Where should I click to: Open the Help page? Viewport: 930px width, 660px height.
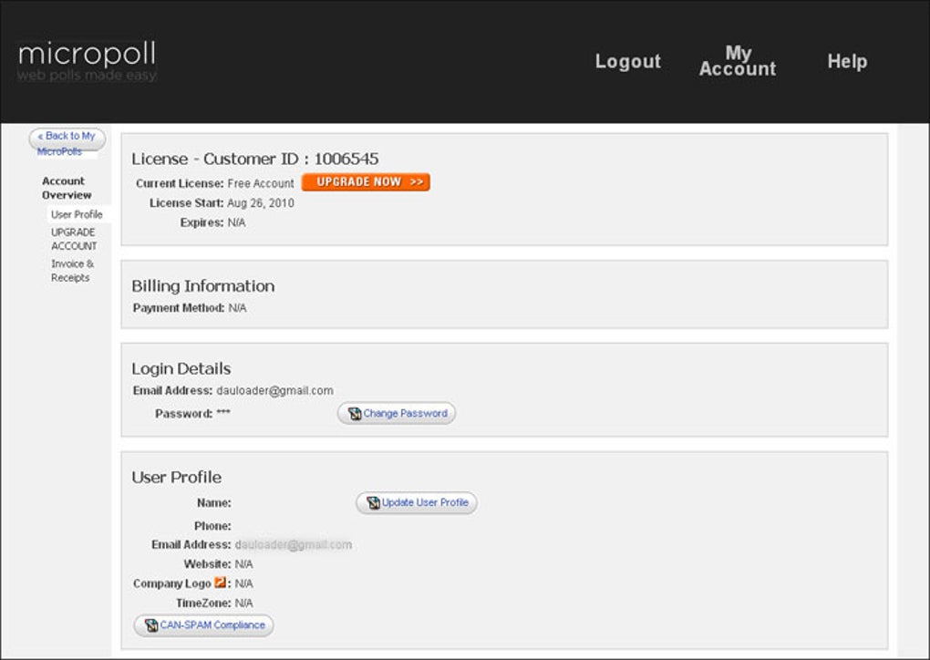[x=847, y=61]
